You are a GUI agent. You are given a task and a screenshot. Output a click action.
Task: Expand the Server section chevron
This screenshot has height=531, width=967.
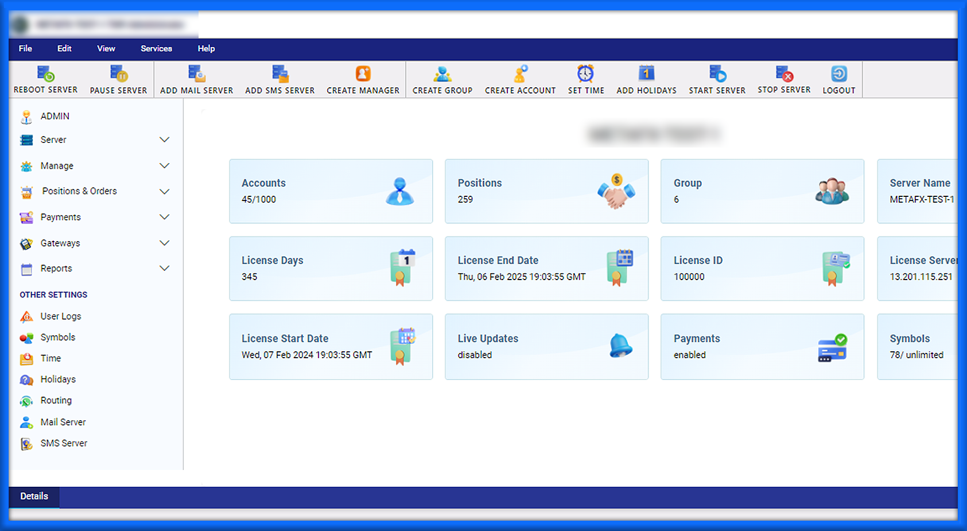tap(164, 140)
